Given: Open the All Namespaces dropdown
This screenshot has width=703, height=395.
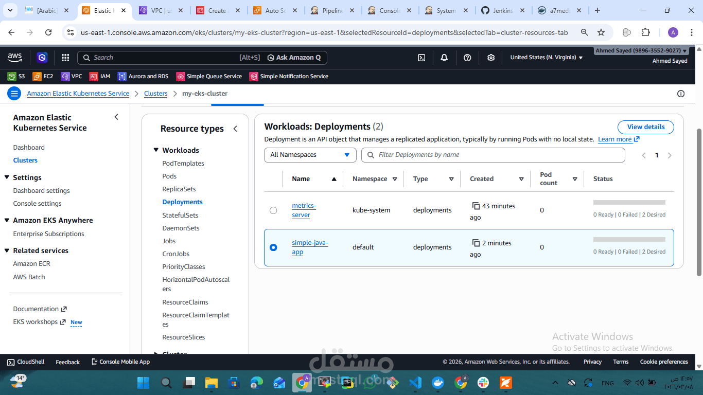Looking at the screenshot, I should point(310,155).
